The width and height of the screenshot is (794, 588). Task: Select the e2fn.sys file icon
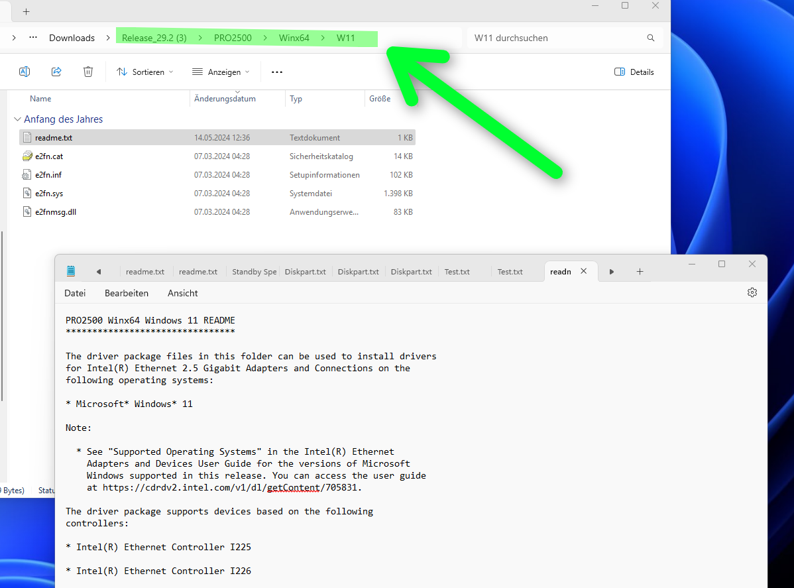point(27,194)
